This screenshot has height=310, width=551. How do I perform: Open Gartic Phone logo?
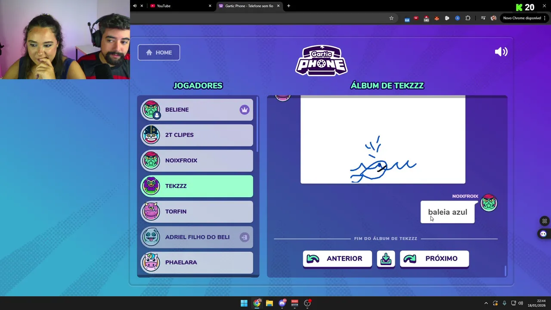(322, 60)
